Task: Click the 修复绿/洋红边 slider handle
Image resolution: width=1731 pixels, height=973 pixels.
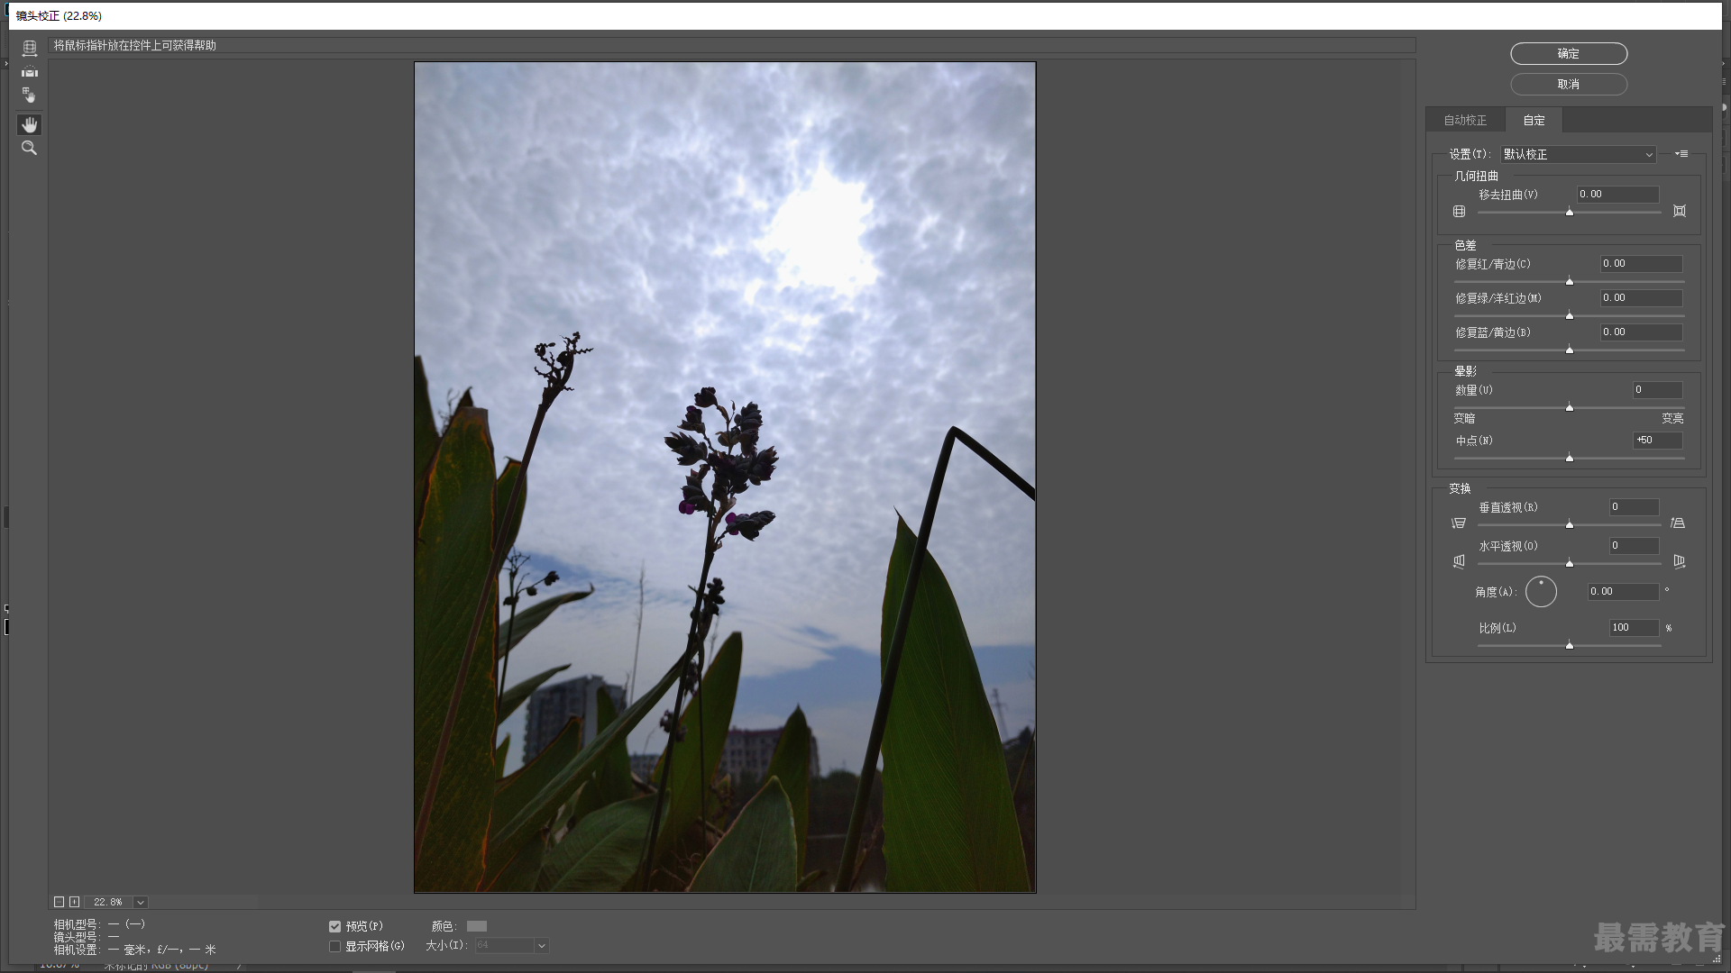Action: (1570, 315)
